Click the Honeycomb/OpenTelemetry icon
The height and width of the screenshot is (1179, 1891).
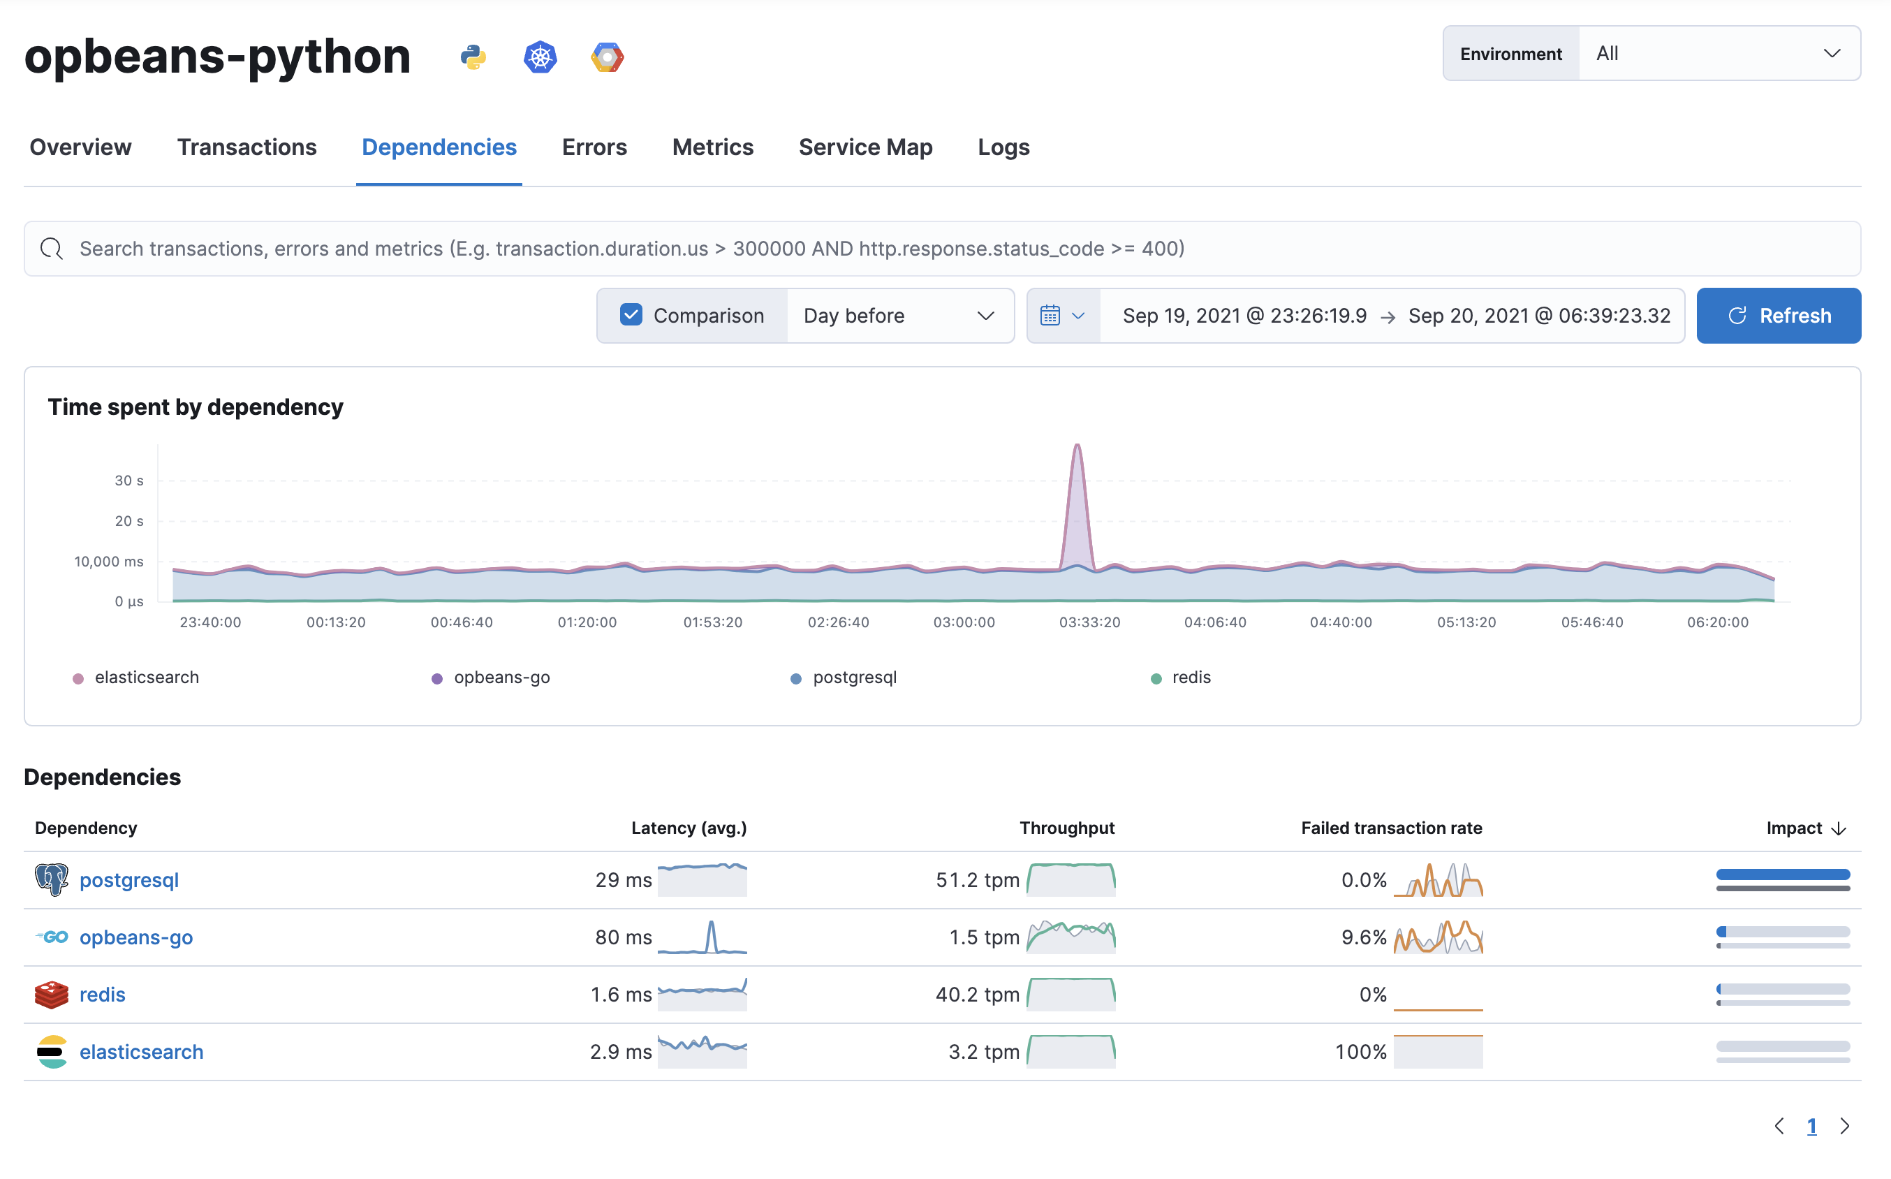click(x=607, y=56)
